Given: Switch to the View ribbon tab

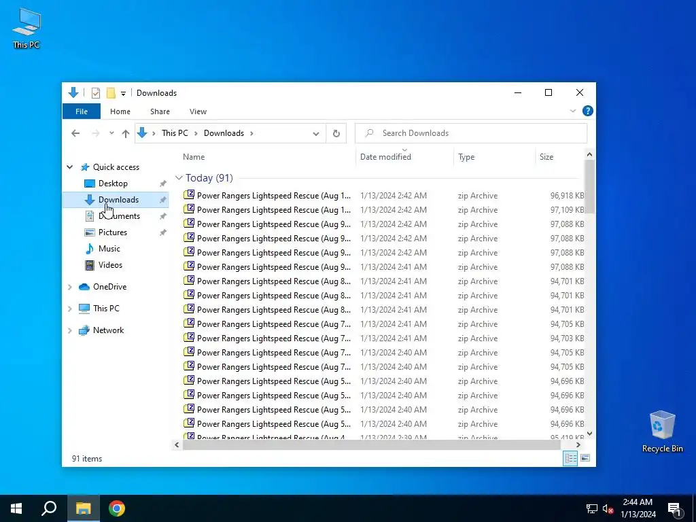Looking at the screenshot, I should (198, 111).
